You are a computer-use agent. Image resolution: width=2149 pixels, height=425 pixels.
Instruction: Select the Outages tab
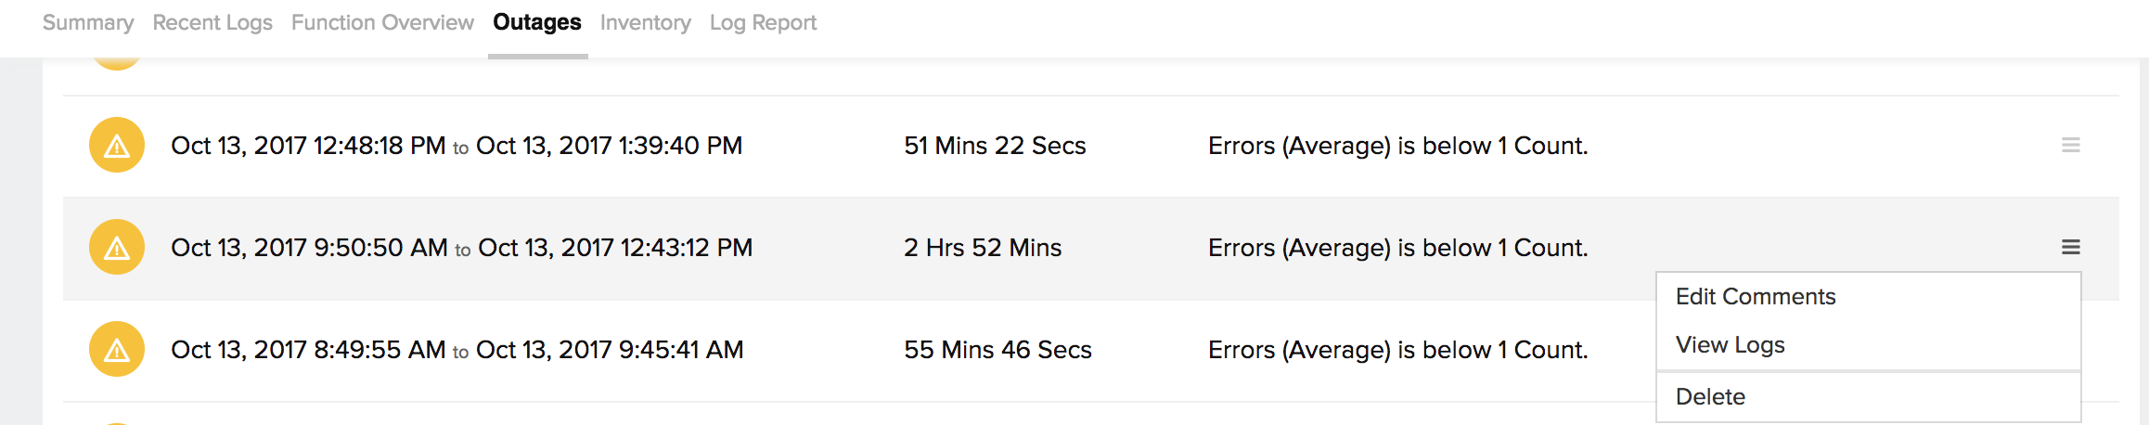[537, 22]
